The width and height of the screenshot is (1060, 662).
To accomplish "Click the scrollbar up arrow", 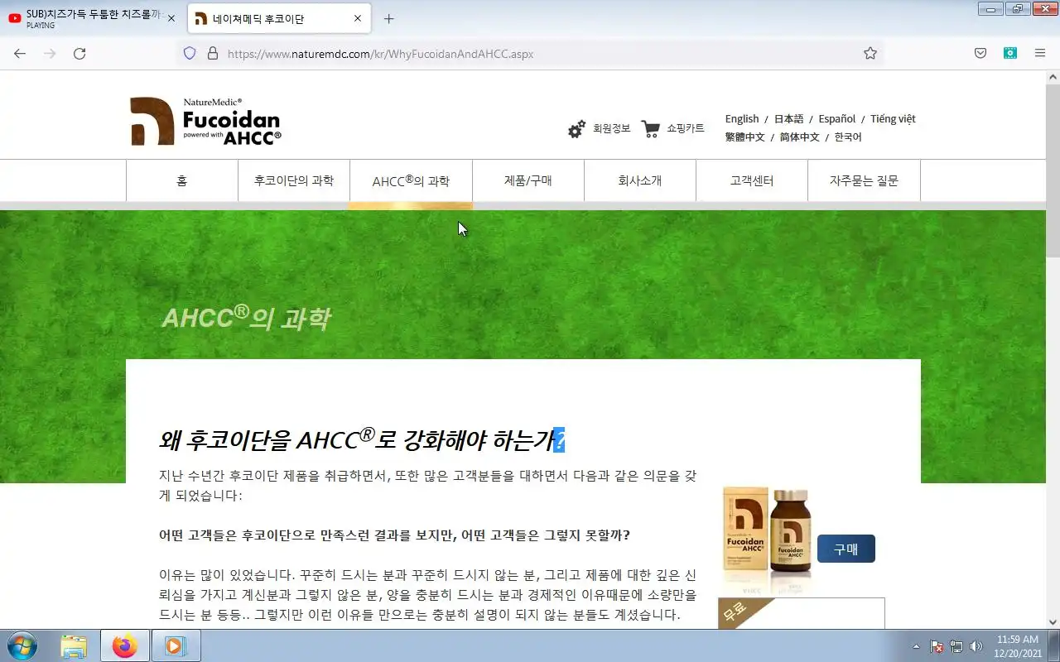I will pos(1053,76).
